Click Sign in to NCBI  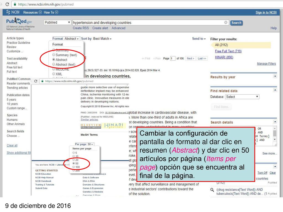coord(266,12)
